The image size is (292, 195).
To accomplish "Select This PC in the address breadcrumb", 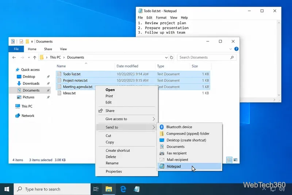I will click(x=55, y=57).
